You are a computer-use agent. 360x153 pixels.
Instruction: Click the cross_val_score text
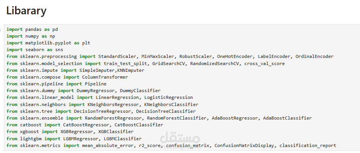click(264, 64)
